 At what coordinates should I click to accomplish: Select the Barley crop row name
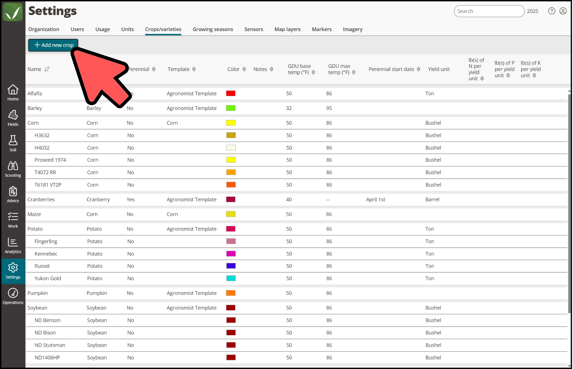35,108
